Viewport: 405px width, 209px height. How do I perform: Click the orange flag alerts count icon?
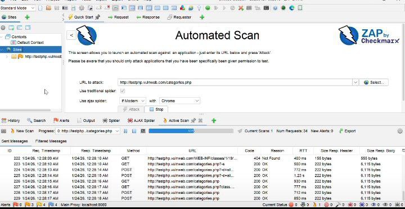pos(27,205)
